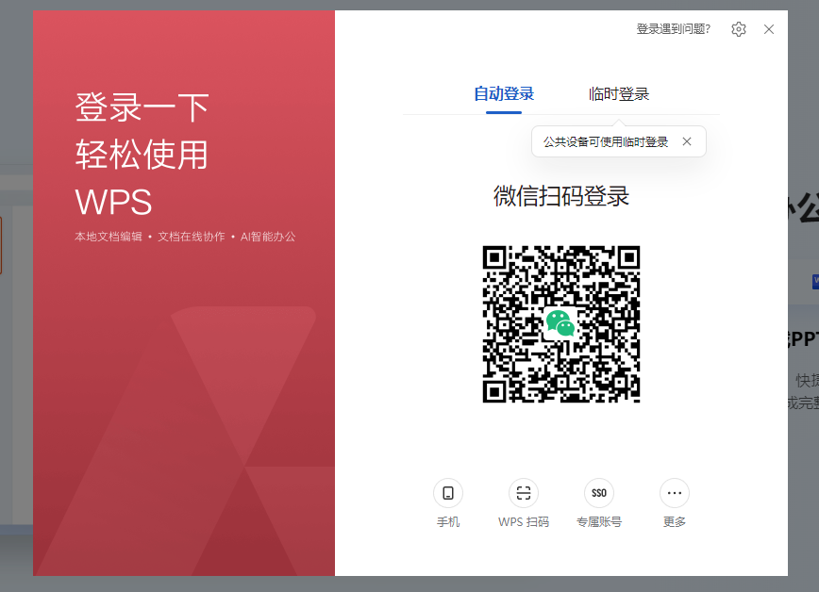Open the 更多 ellipsis options icon
This screenshot has width=819, height=592.
click(674, 492)
